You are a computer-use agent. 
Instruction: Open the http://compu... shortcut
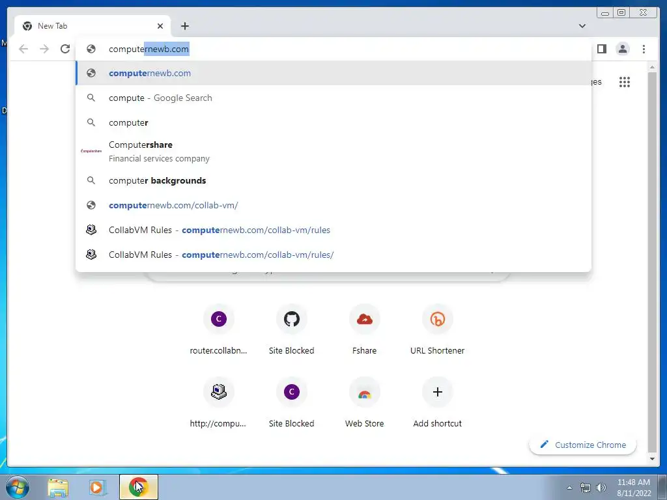pos(219,402)
